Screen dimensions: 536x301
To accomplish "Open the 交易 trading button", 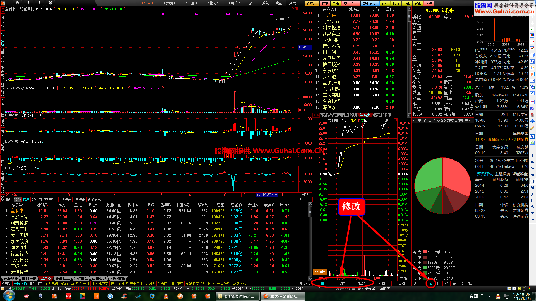I will point(325,3).
